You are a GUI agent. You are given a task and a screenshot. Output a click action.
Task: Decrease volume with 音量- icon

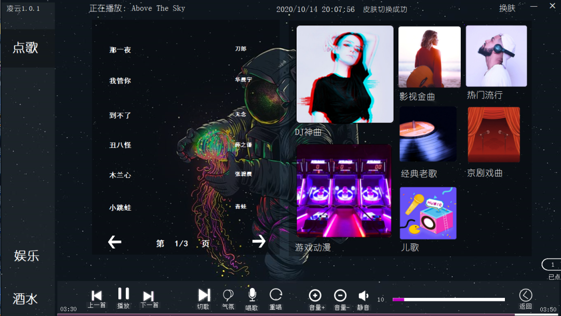point(340,296)
